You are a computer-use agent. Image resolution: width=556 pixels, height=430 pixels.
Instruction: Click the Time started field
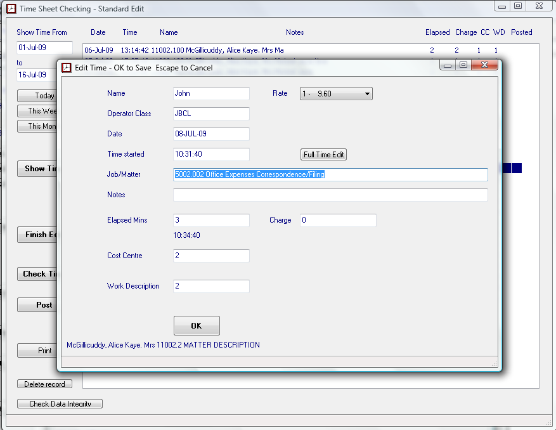(211, 154)
